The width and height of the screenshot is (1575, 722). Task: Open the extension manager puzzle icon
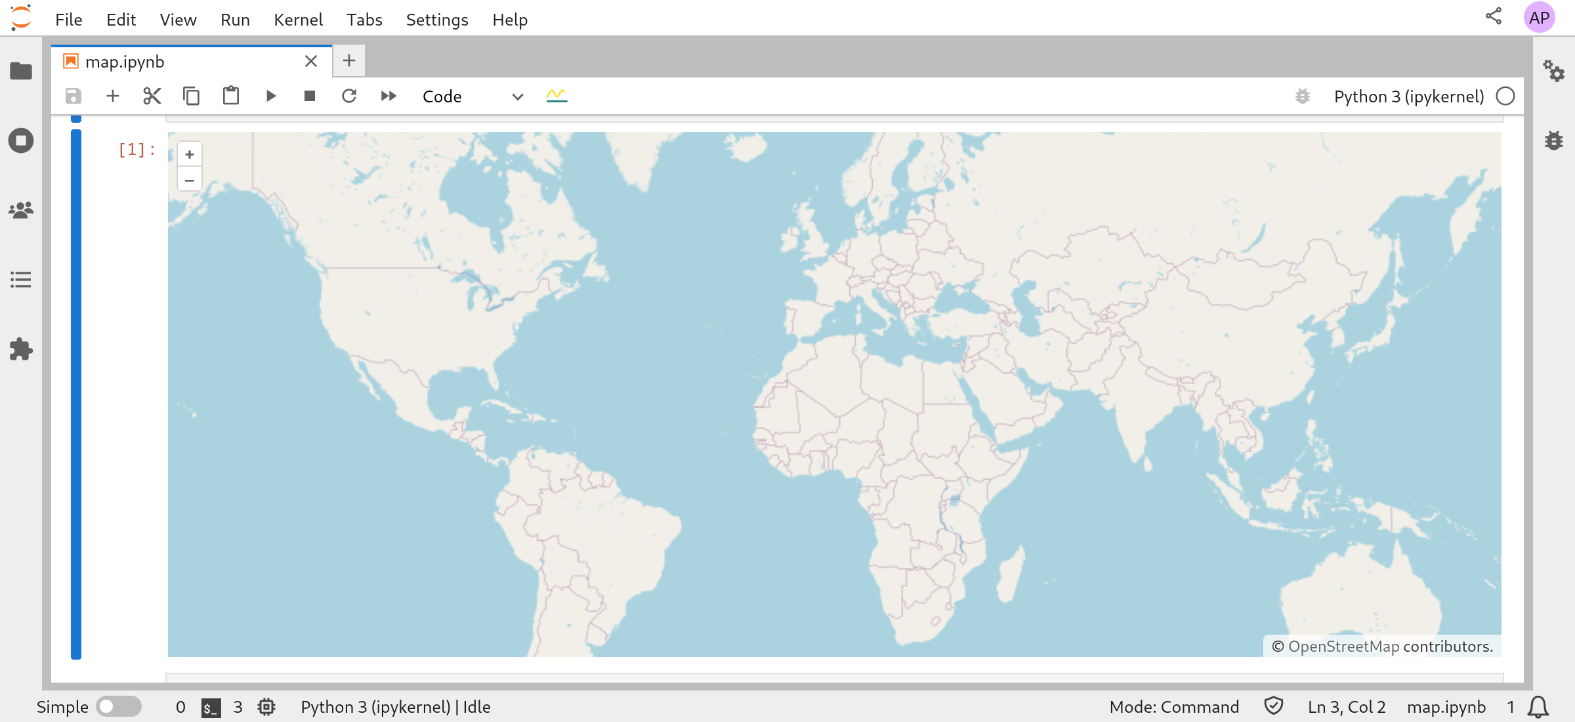tap(21, 349)
